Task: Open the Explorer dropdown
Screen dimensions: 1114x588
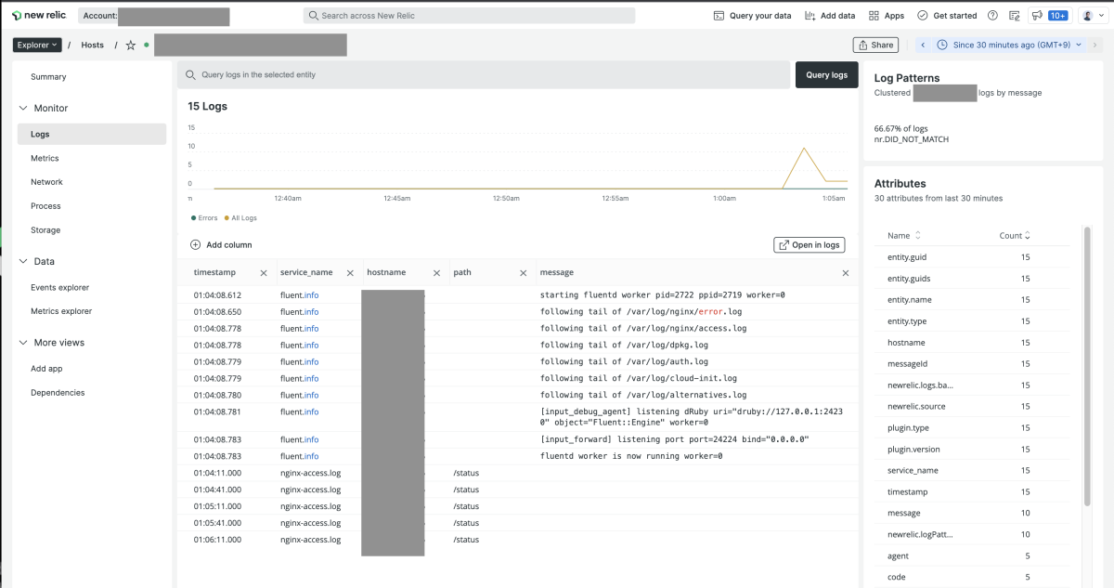Action: (x=37, y=45)
